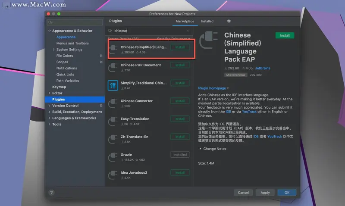Click the Idea Javadocs2 plugin icon

point(113,175)
